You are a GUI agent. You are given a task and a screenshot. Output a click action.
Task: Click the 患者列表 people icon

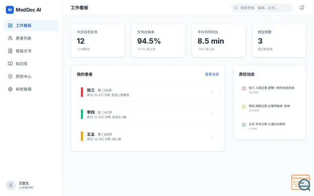[x=10, y=38]
